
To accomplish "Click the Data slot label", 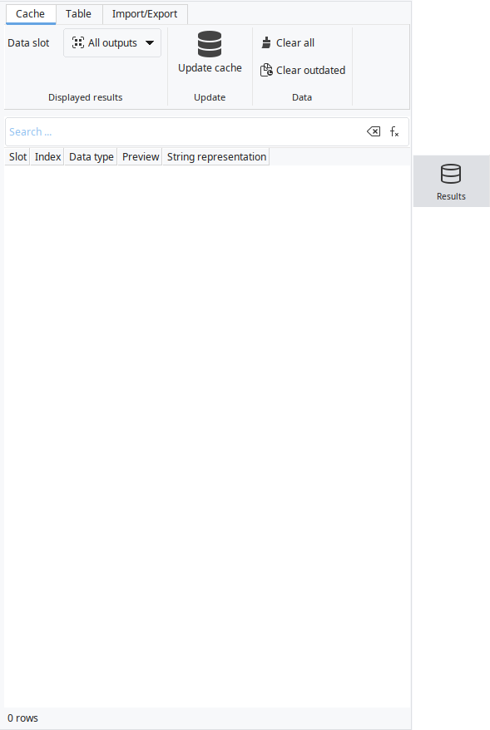I will 28,43.
